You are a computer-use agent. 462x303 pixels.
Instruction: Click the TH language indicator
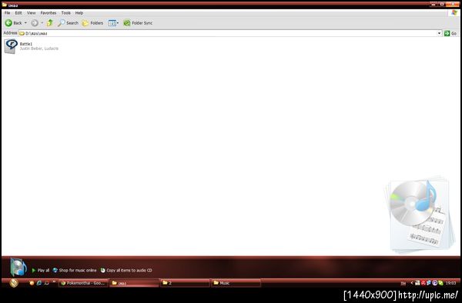click(403, 283)
